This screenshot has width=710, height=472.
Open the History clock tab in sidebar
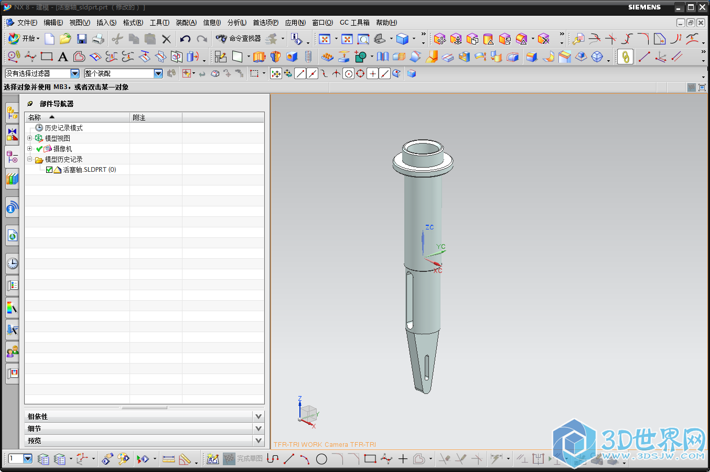pos(12,264)
